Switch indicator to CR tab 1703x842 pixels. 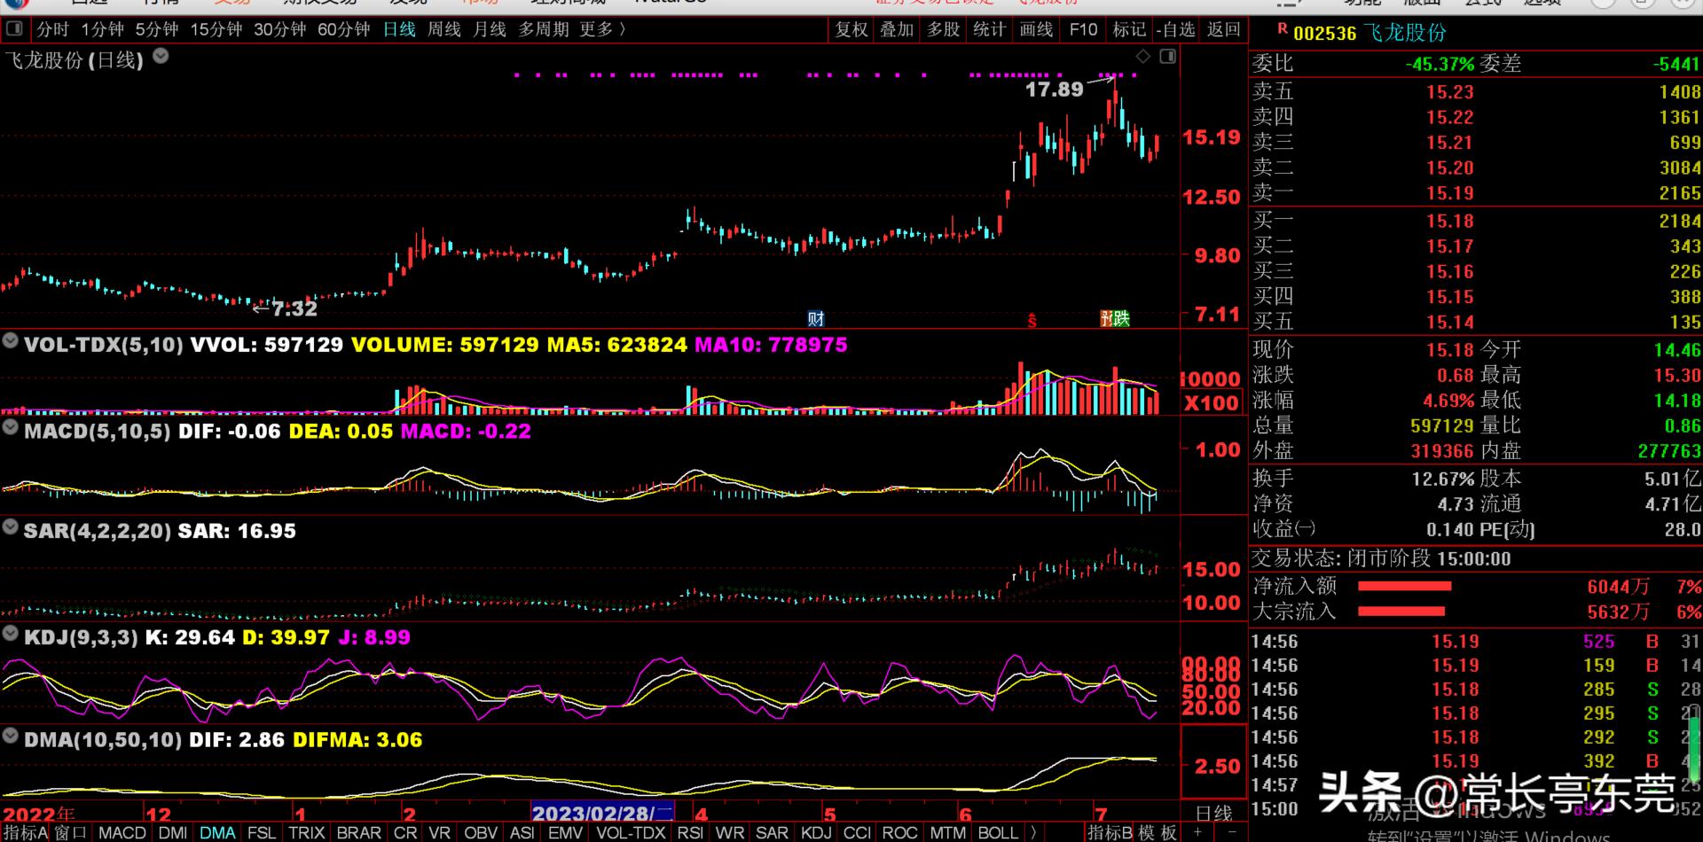click(405, 832)
